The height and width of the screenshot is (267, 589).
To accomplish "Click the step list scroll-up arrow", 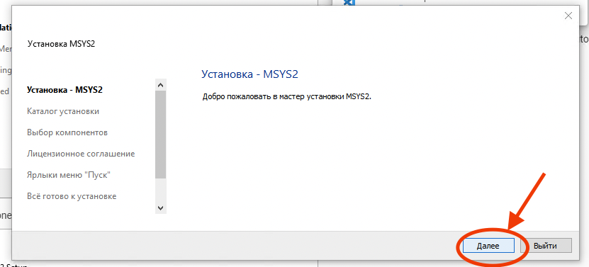I will pos(160,85).
